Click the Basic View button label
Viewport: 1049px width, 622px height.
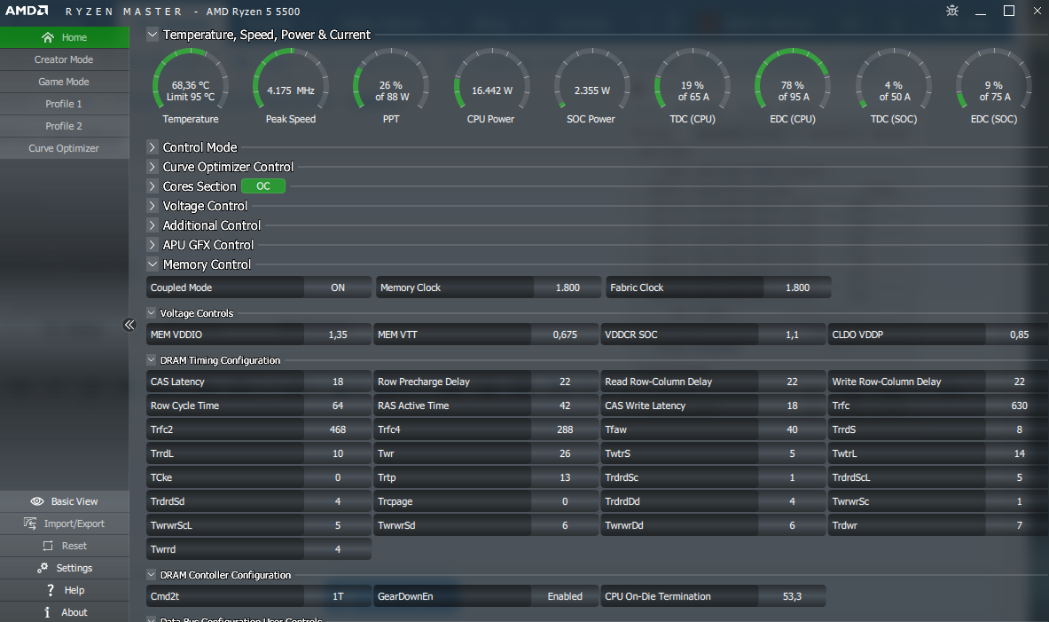point(74,501)
